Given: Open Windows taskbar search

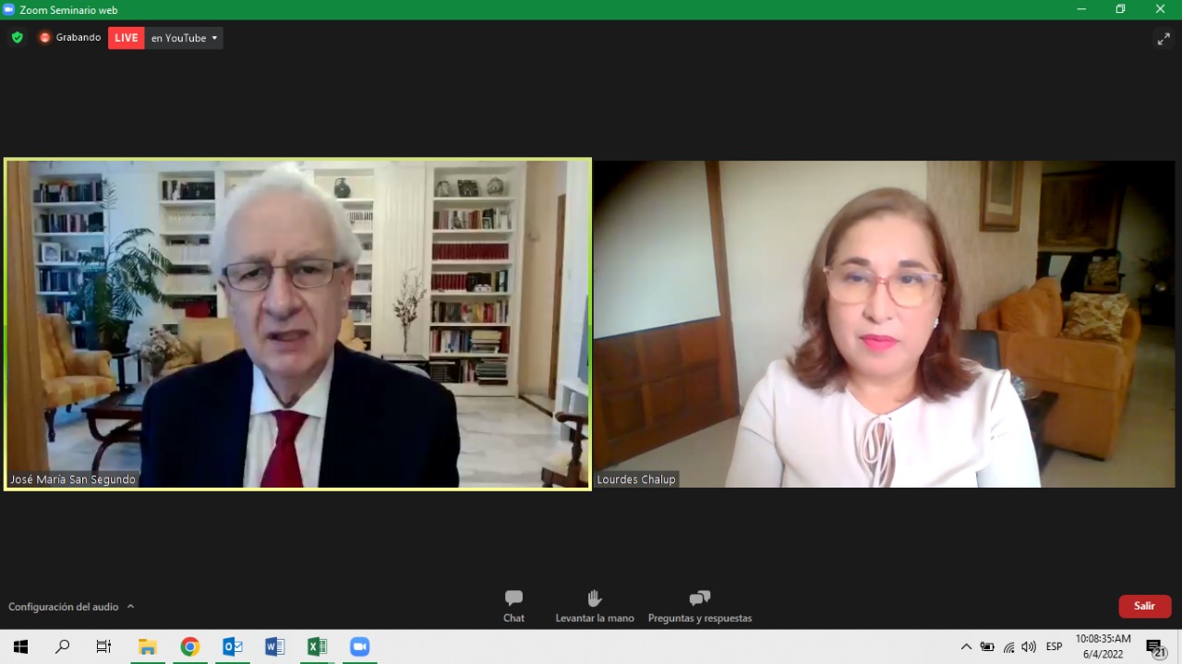Looking at the screenshot, I should 62,646.
